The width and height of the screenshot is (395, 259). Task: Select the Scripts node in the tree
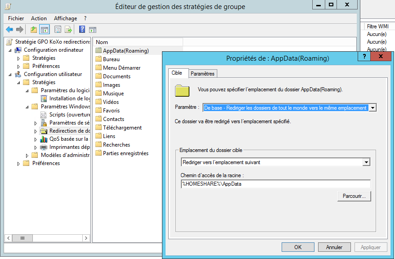[69, 115]
